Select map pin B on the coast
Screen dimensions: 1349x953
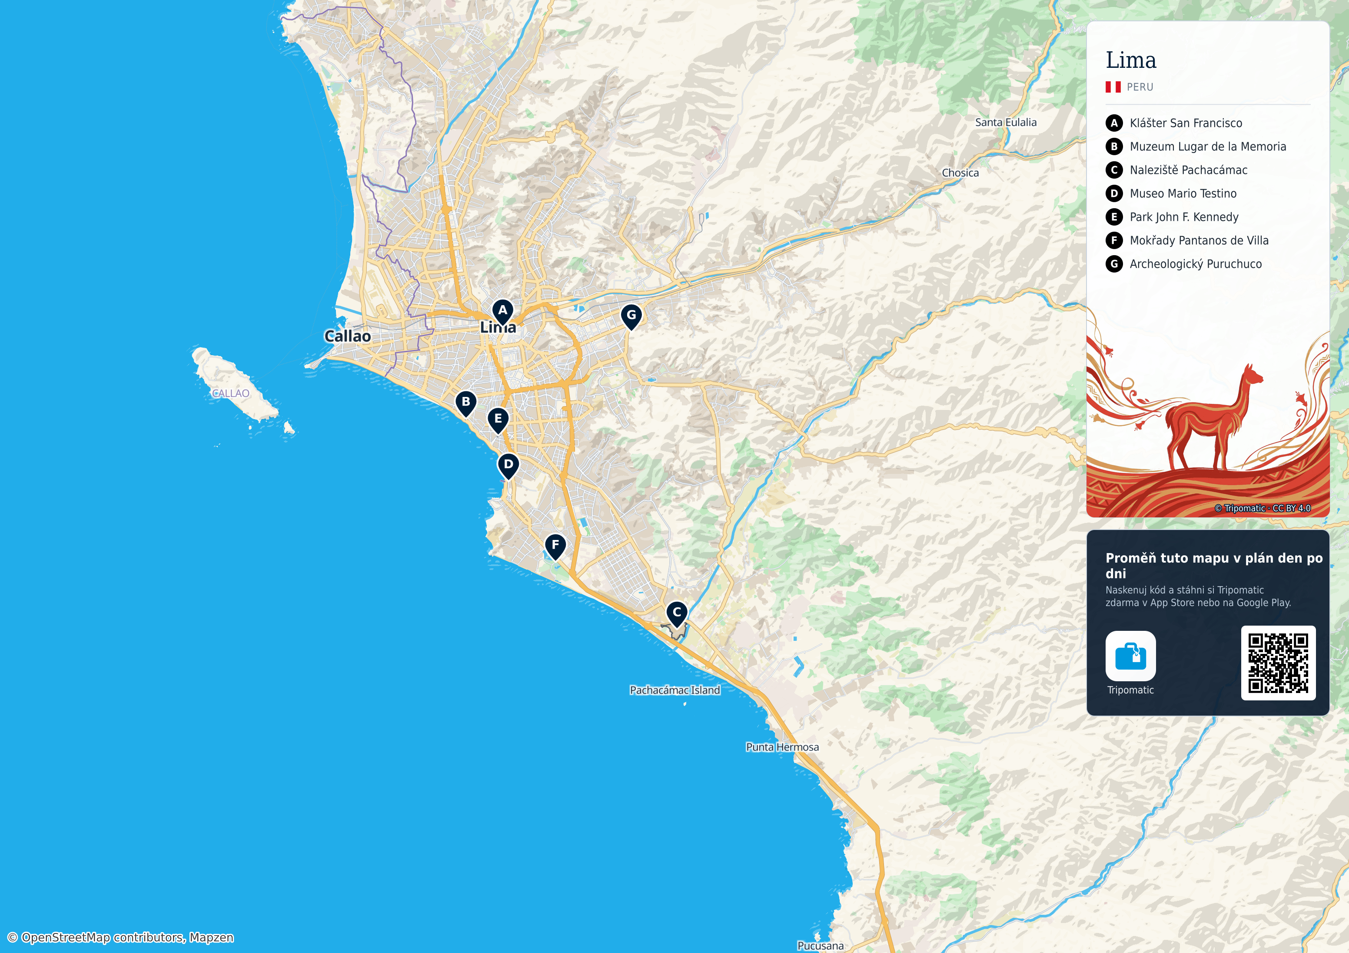(x=466, y=403)
